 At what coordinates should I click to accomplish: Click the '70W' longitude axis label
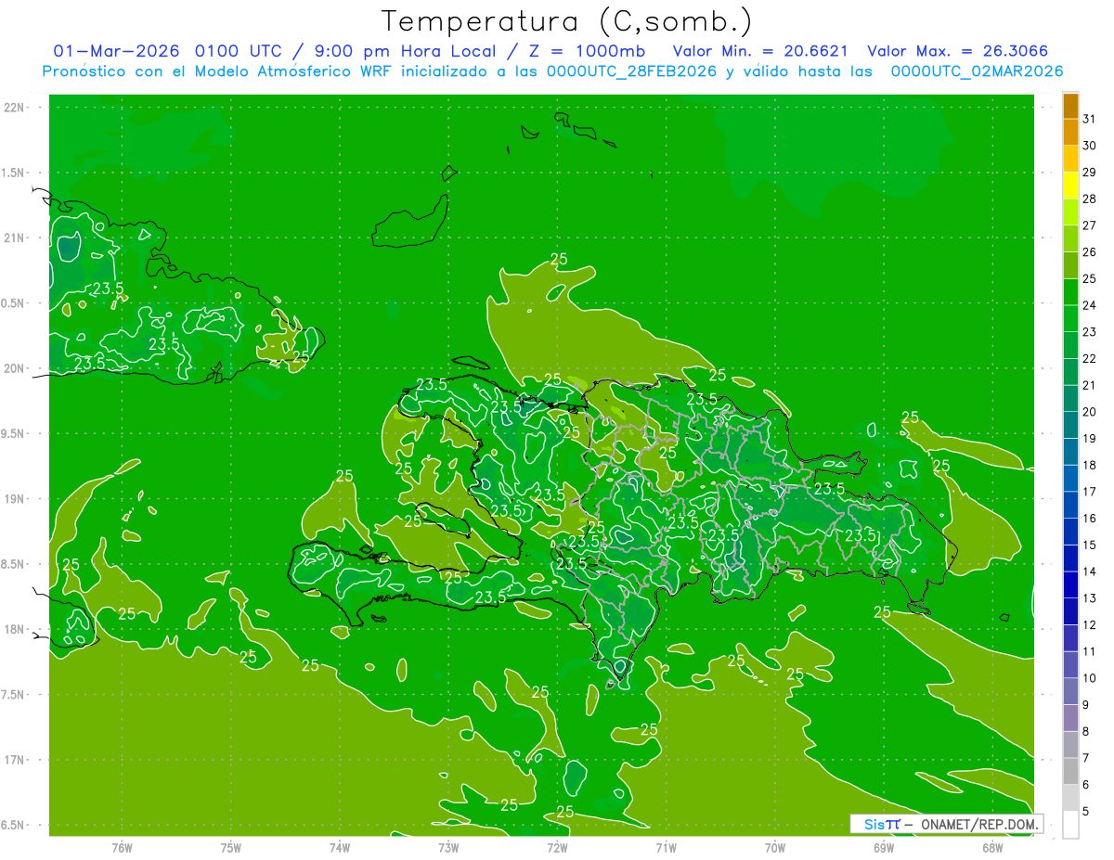coord(775,848)
